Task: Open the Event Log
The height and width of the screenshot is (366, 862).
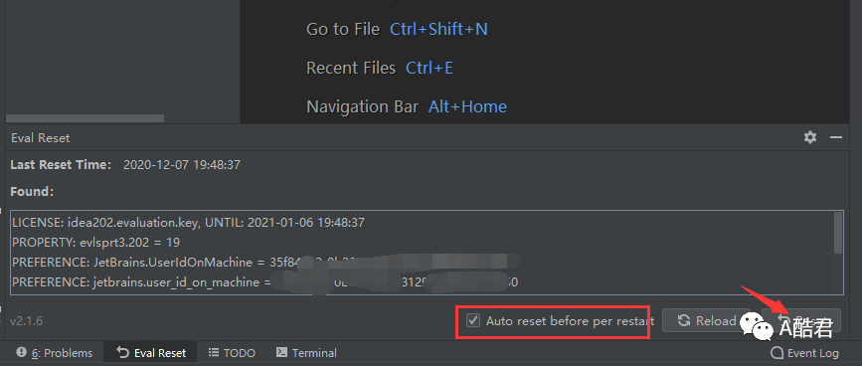Action: coord(804,353)
